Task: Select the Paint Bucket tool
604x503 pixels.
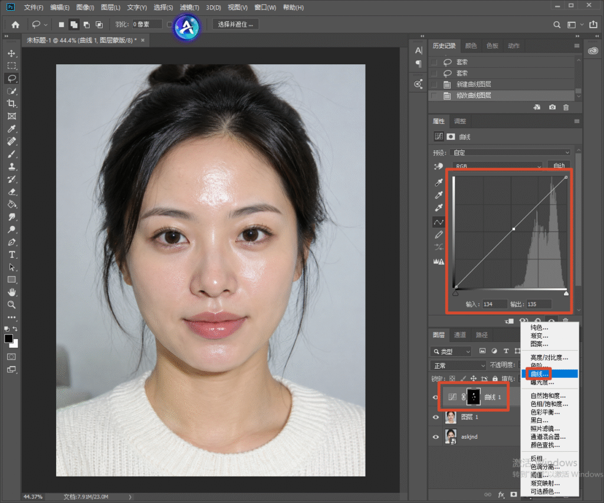Action: pos(12,204)
